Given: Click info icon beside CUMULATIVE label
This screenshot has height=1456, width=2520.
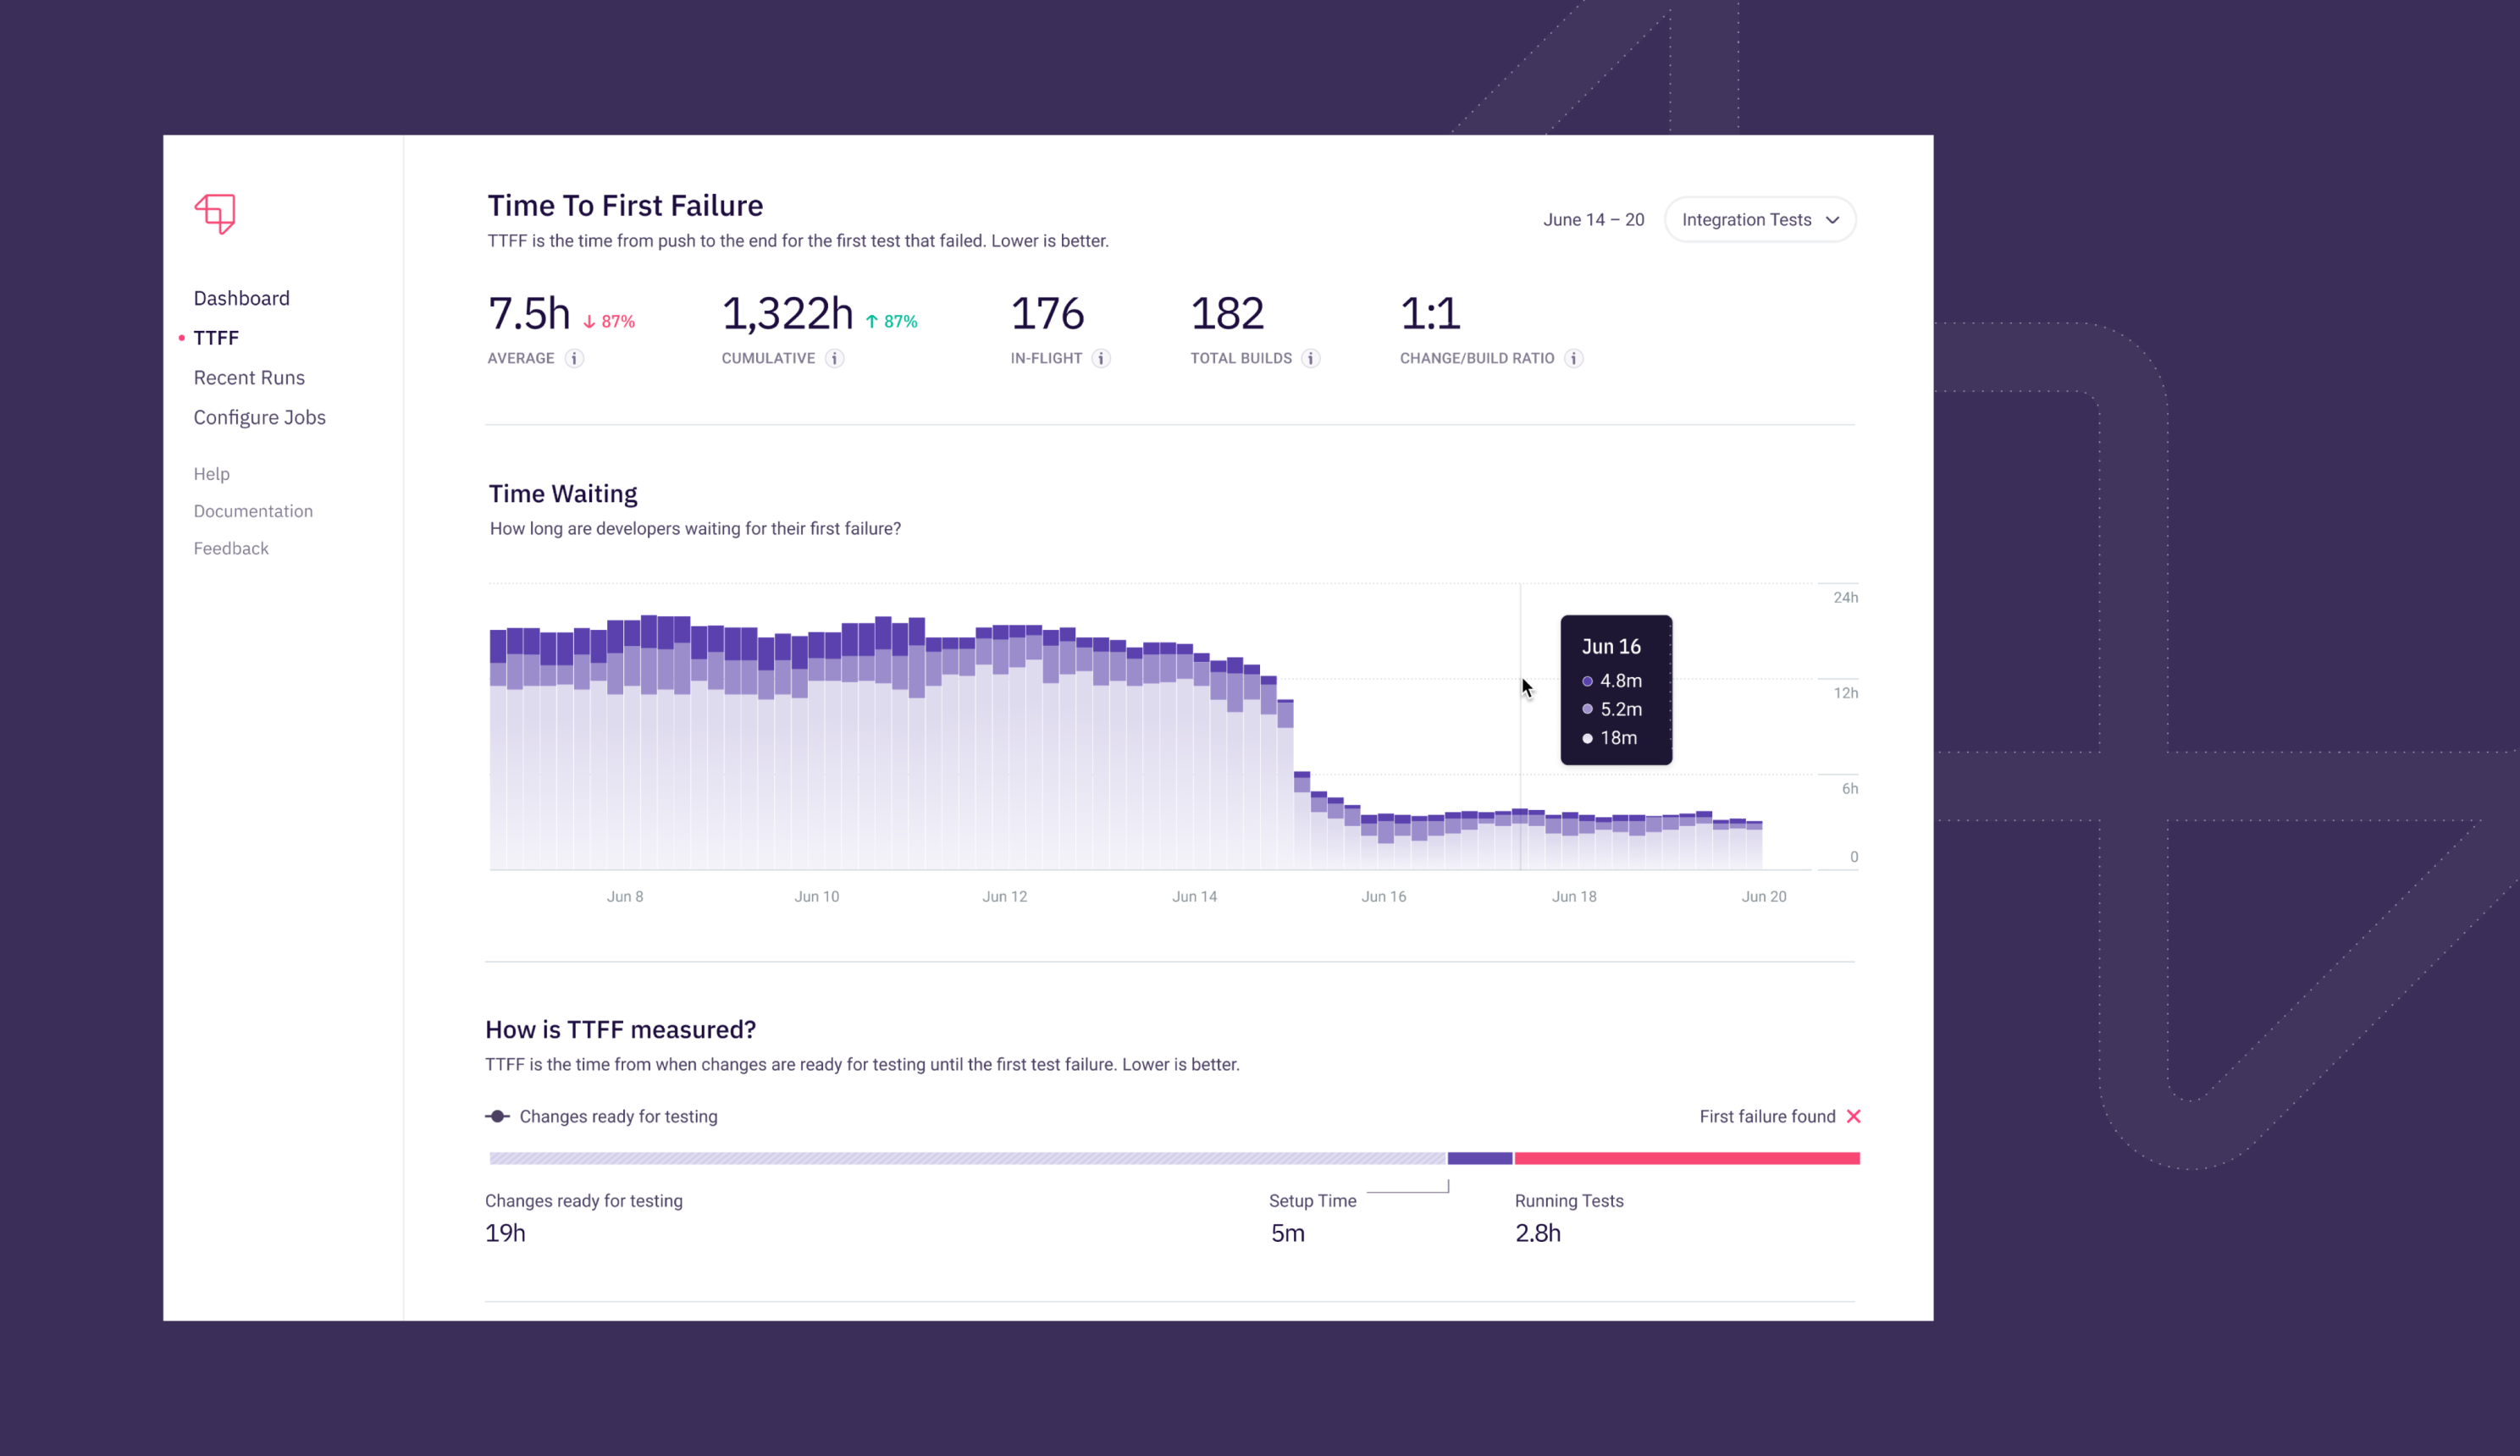Looking at the screenshot, I should tap(835, 358).
